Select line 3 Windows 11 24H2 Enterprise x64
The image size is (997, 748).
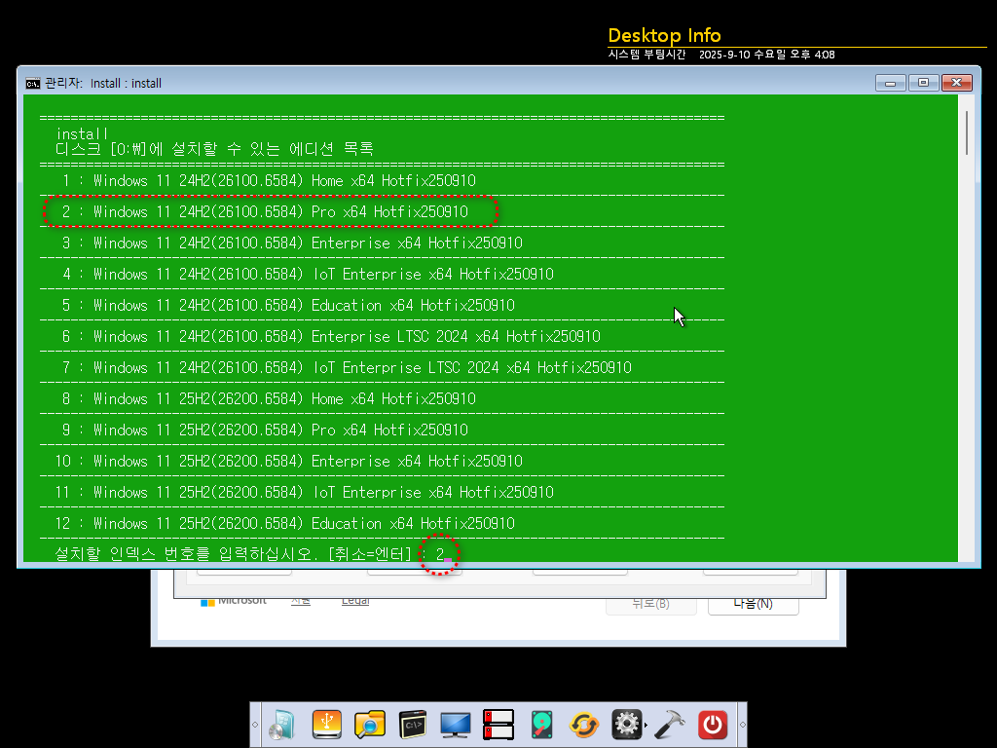click(x=292, y=243)
